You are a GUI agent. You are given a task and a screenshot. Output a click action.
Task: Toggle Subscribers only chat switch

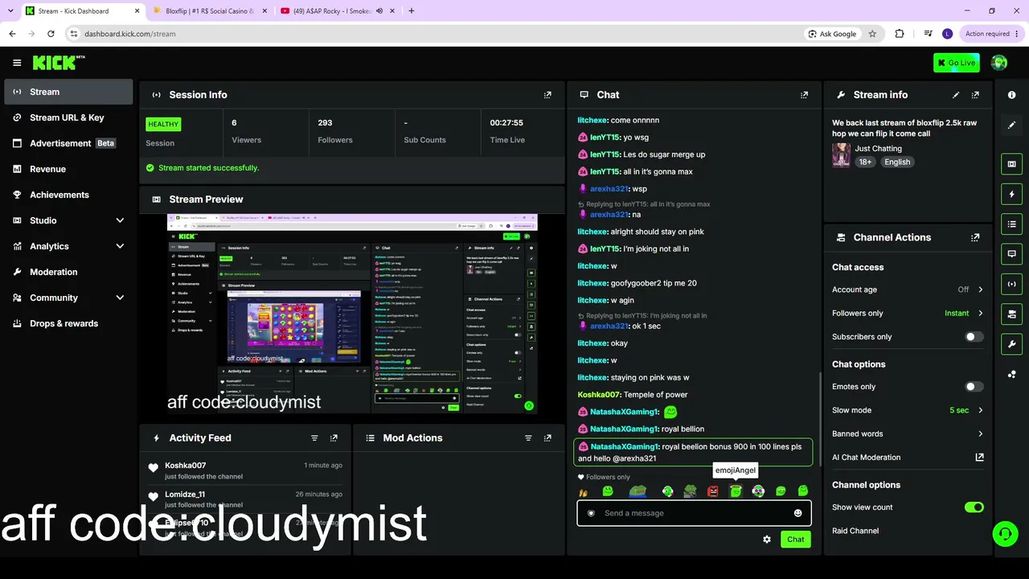pos(974,337)
